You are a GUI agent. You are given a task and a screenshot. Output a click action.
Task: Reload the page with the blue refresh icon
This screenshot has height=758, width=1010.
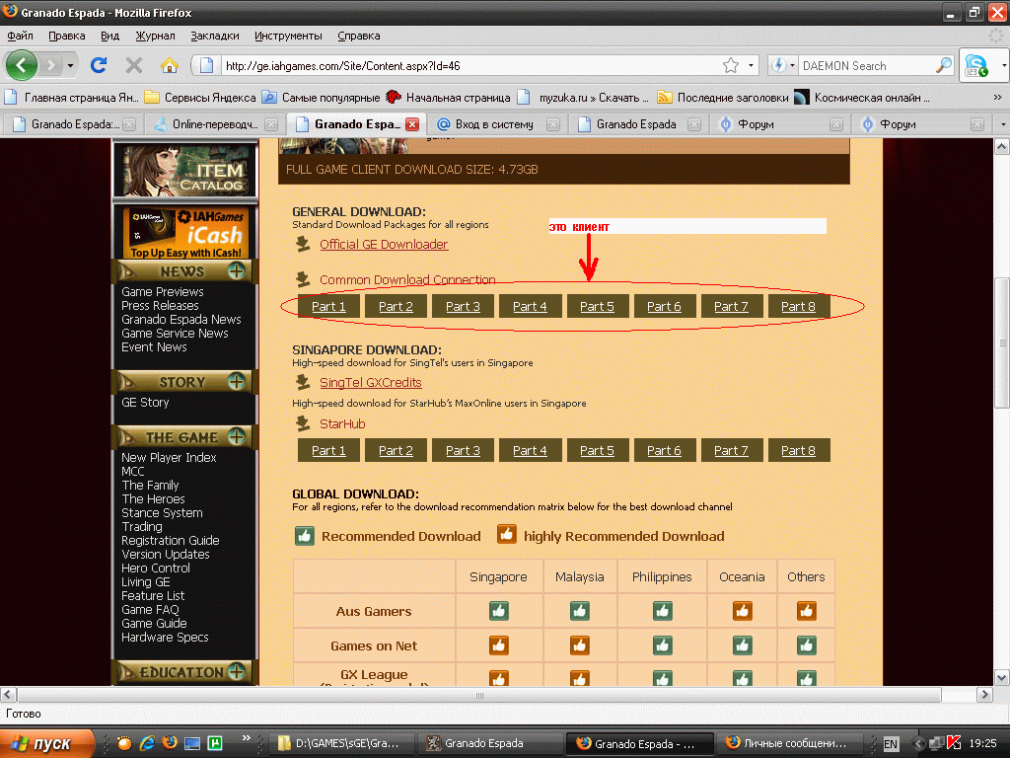pos(99,65)
